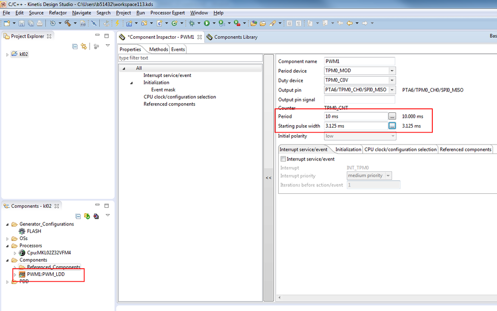Screen dimensions: 497x311
Task: Expand the PDD folder
Action: (7, 282)
